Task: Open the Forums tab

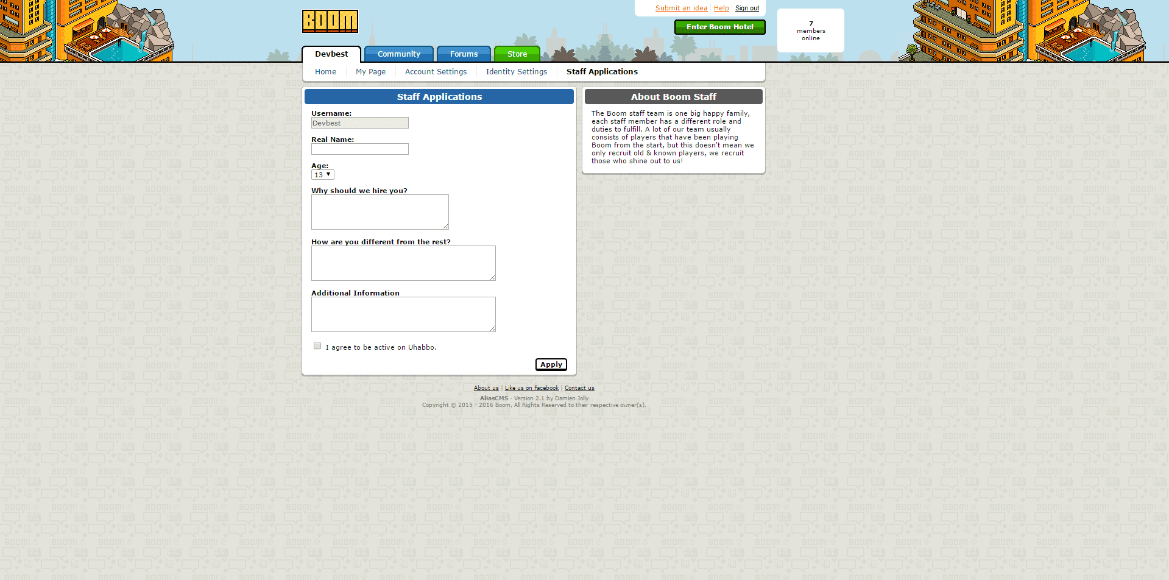Action: [464, 54]
